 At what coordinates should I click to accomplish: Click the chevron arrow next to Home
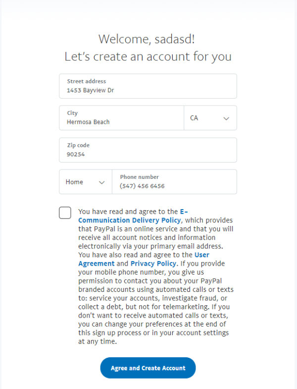(x=102, y=182)
